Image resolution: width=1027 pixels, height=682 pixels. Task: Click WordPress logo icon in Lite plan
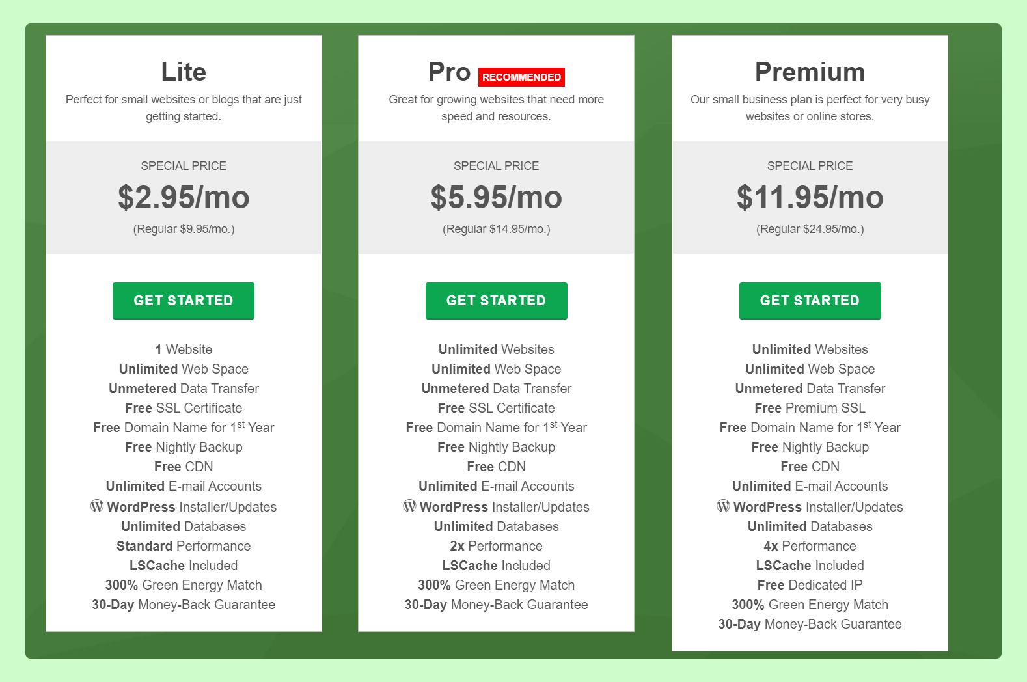97,506
